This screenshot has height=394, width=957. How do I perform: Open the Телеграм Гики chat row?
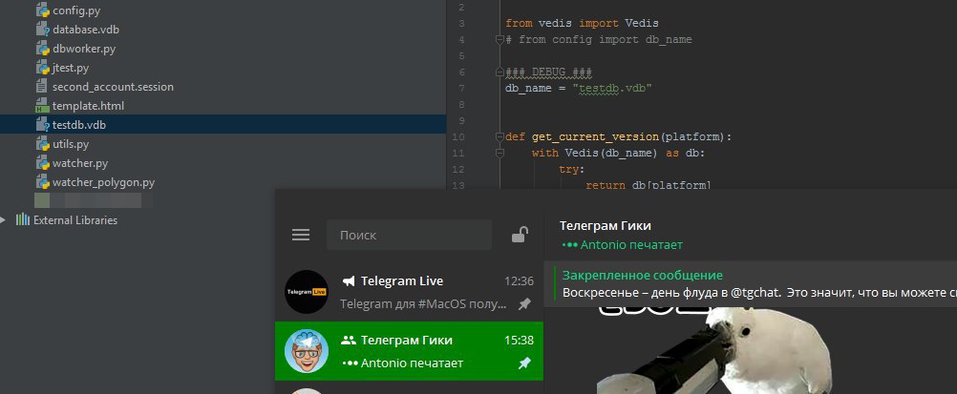[409, 351]
